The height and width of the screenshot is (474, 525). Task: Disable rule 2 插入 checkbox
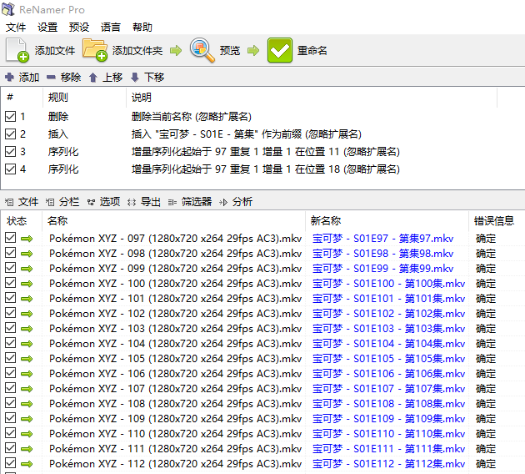point(10,134)
